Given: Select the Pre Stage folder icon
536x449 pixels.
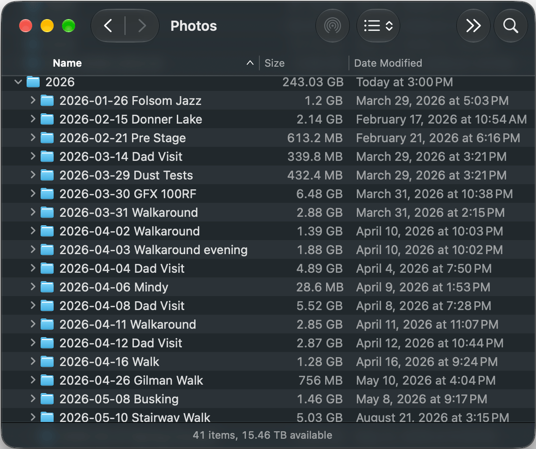Looking at the screenshot, I should (x=47, y=138).
